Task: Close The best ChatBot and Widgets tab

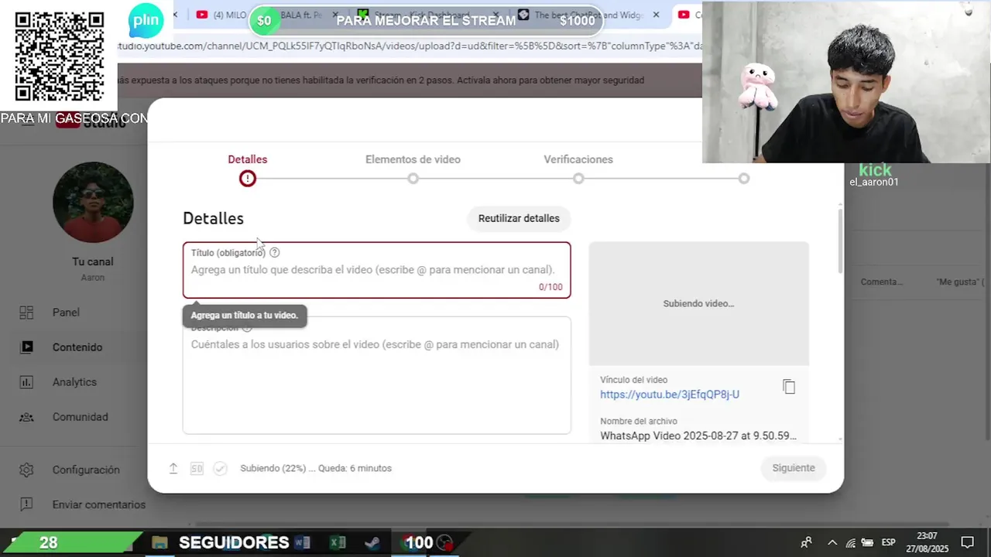Action: (657, 15)
